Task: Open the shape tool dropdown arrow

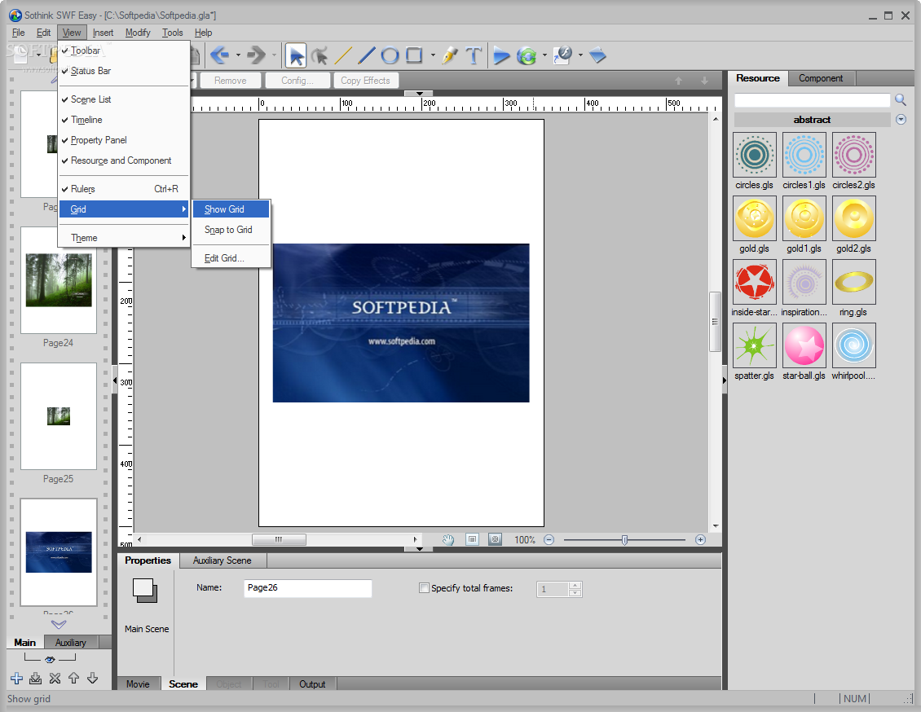Action: click(433, 55)
